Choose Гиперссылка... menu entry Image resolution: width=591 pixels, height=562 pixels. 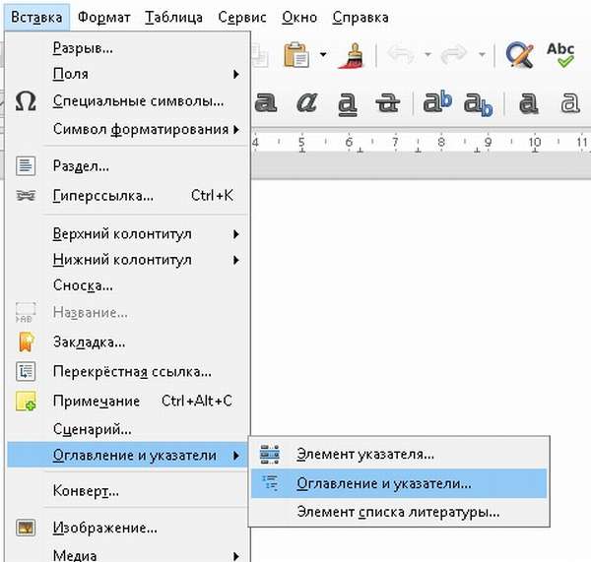coord(127,196)
